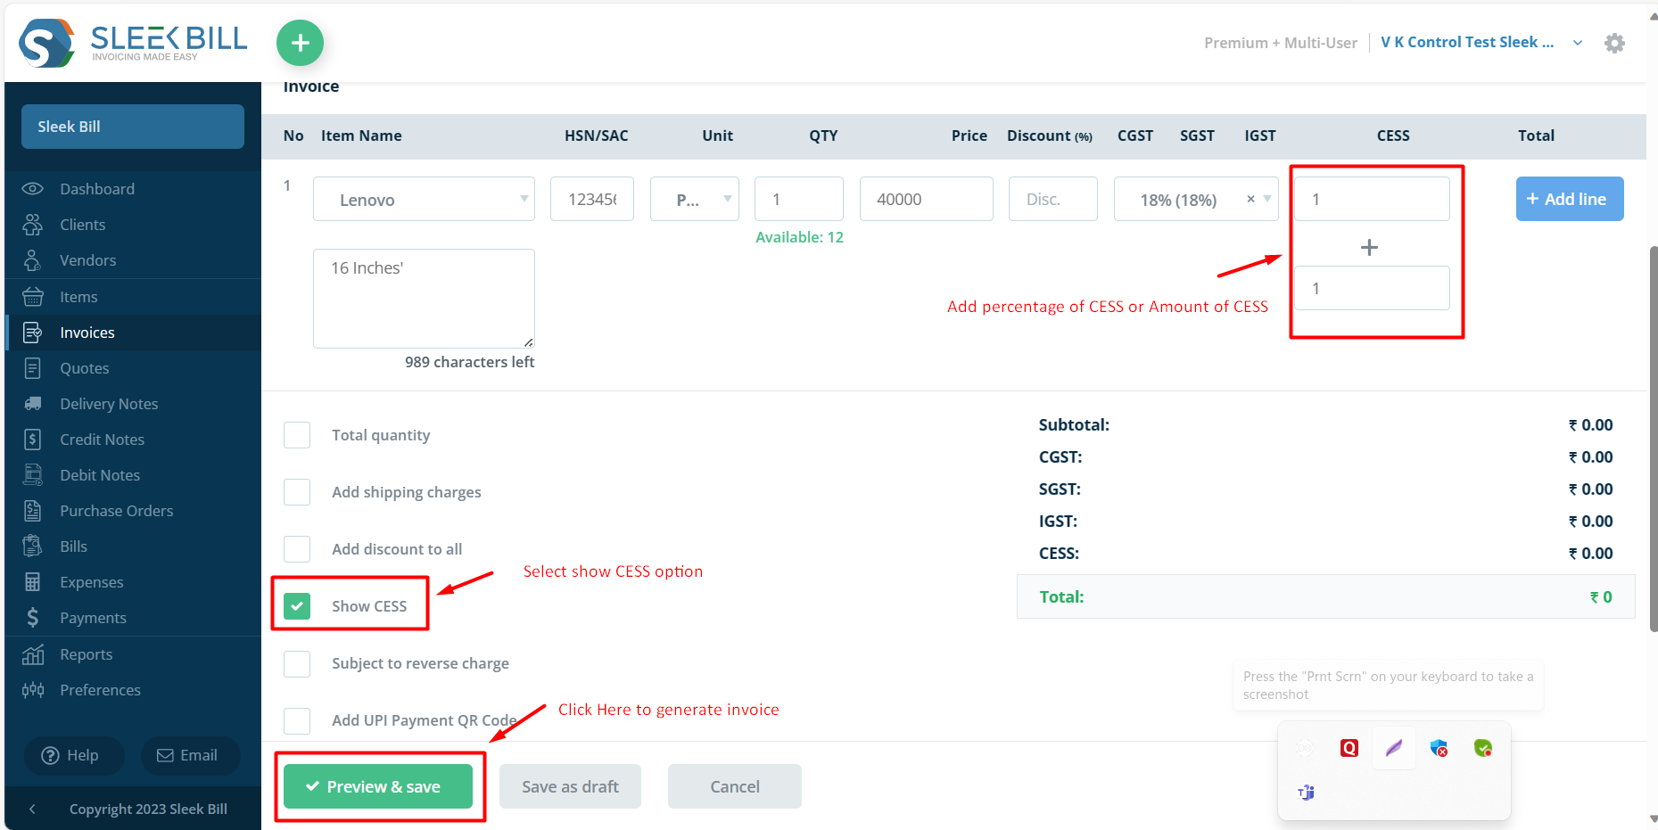
Task: Open Vendors from the sidebar
Action: click(88, 260)
